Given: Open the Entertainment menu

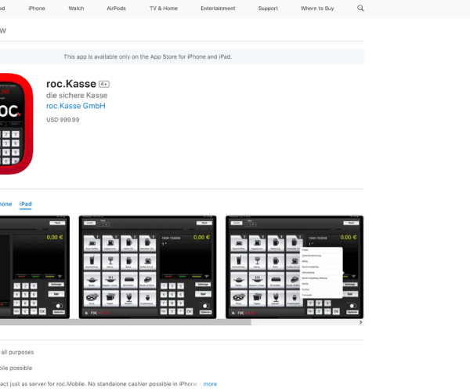Looking at the screenshot, I should (x=218, y=9).
